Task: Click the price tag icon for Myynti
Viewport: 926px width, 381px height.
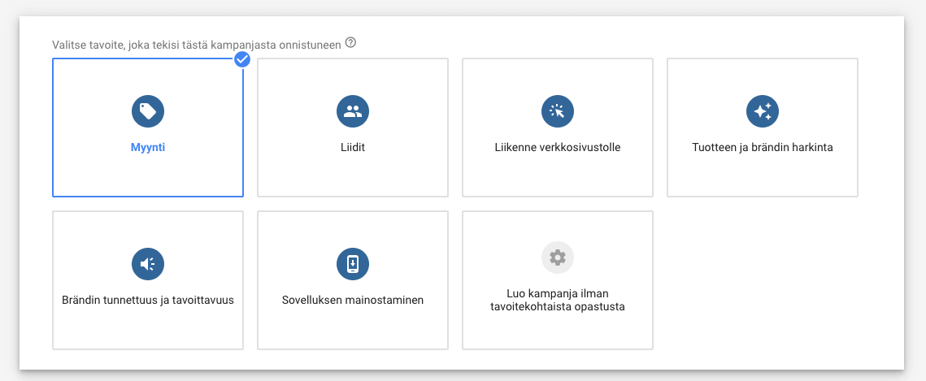Action: click(148, 111)
